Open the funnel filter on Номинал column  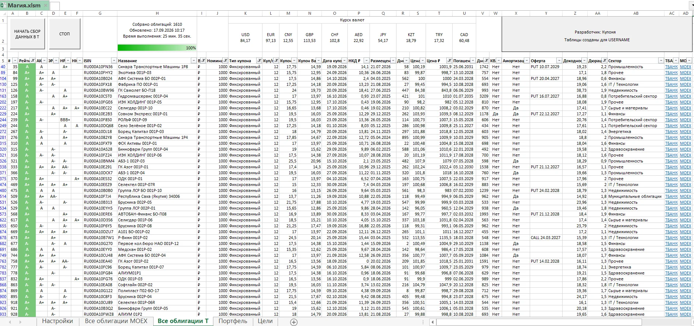coord(225,61)
